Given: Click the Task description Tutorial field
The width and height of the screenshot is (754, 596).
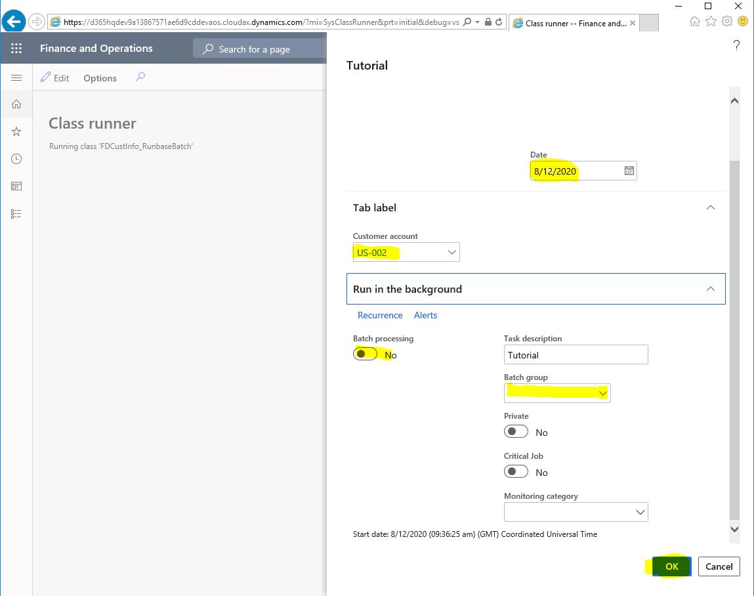Looking at the screenshot, I should pyautogui.click(x=576, y=354).
